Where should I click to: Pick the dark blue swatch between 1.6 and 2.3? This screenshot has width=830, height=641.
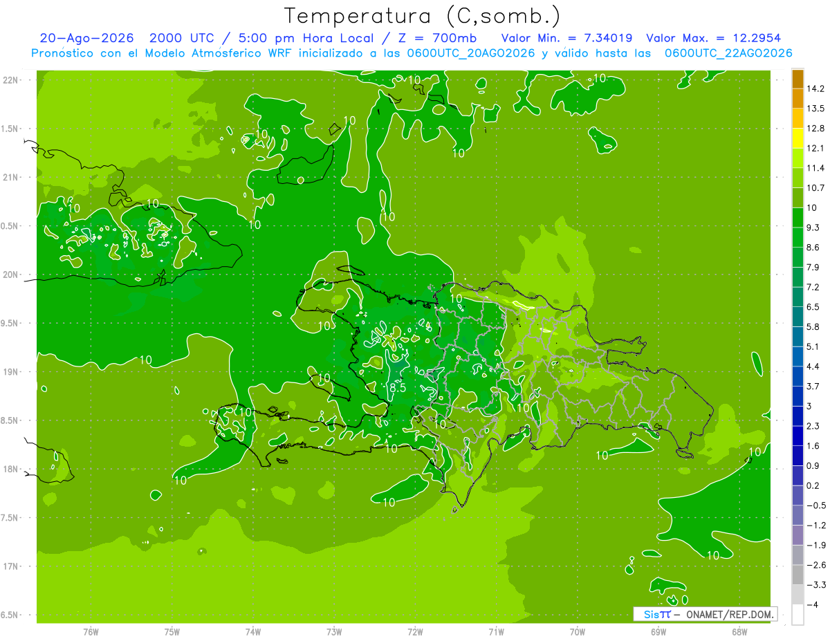(797, 436)
